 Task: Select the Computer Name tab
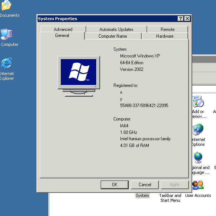click(x=113, y=36)
